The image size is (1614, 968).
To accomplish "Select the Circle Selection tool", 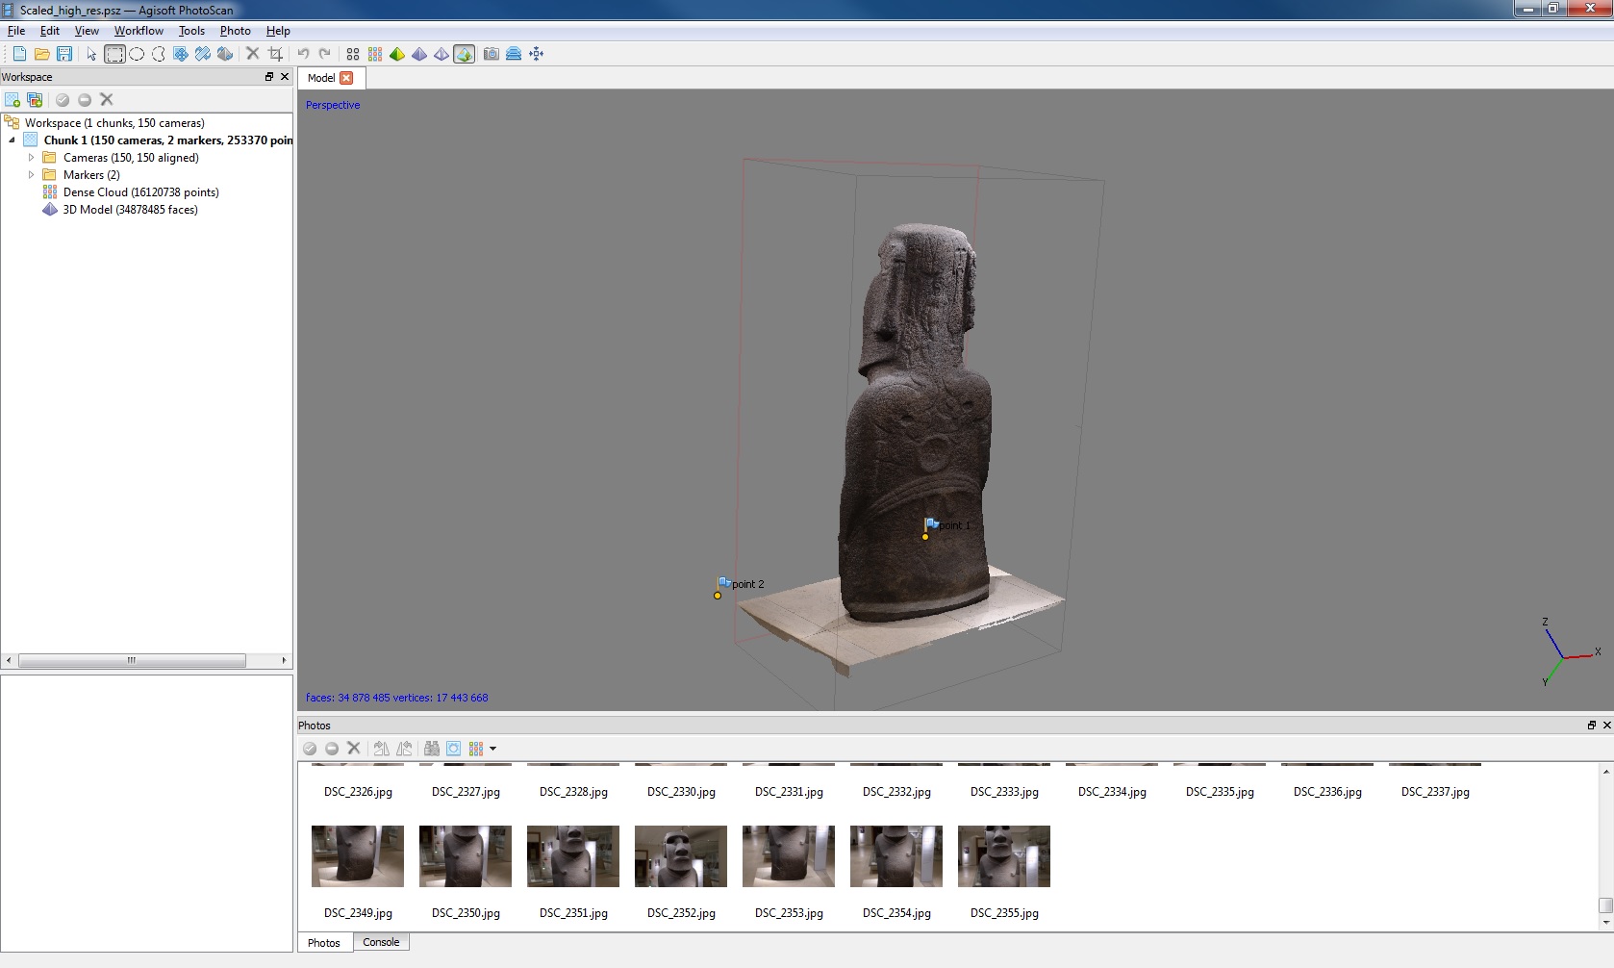I will pyautogui.click(x=137, y=54).
